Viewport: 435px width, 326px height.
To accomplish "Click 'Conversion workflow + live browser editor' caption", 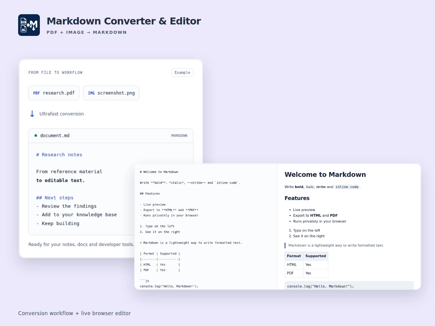I will pyautogui.click(x=74, y=313).
